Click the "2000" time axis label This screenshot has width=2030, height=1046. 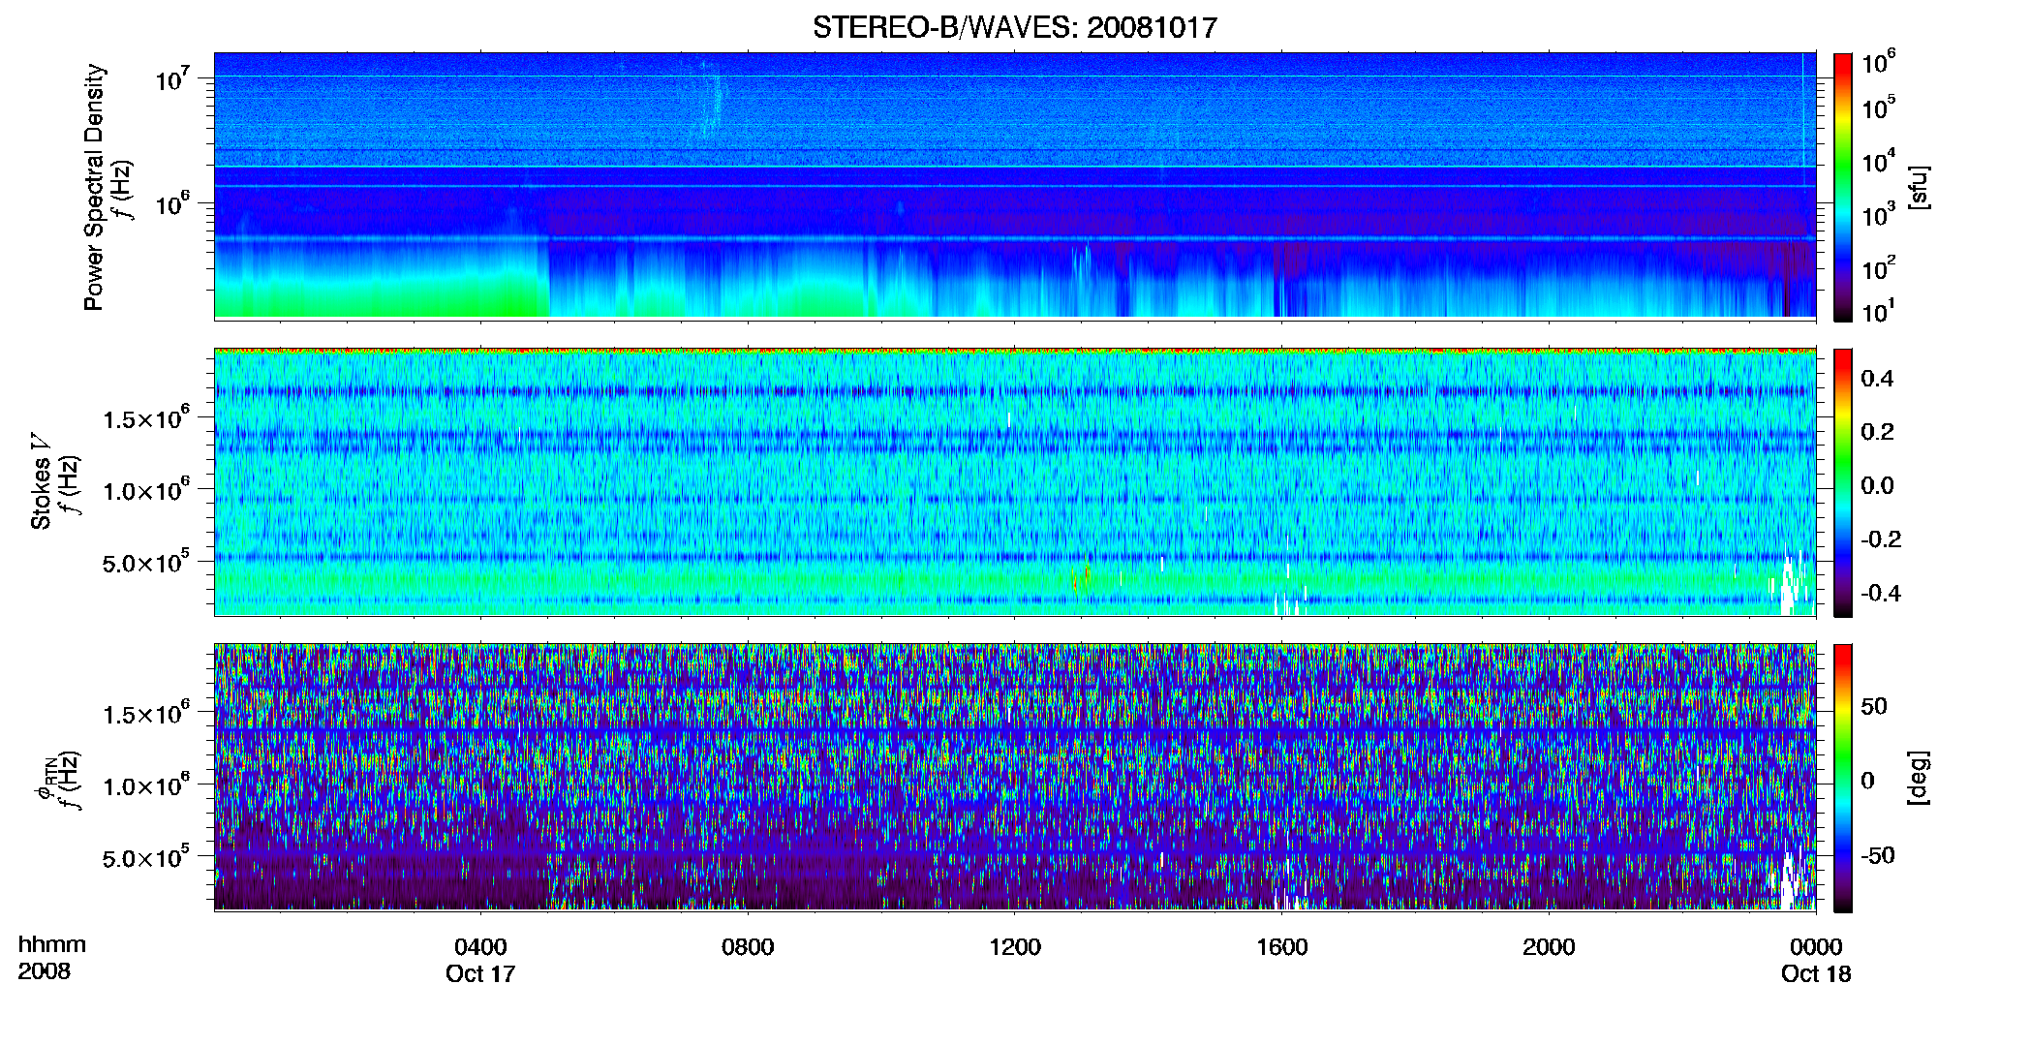pyautogui.click(x=1549, y=947)
